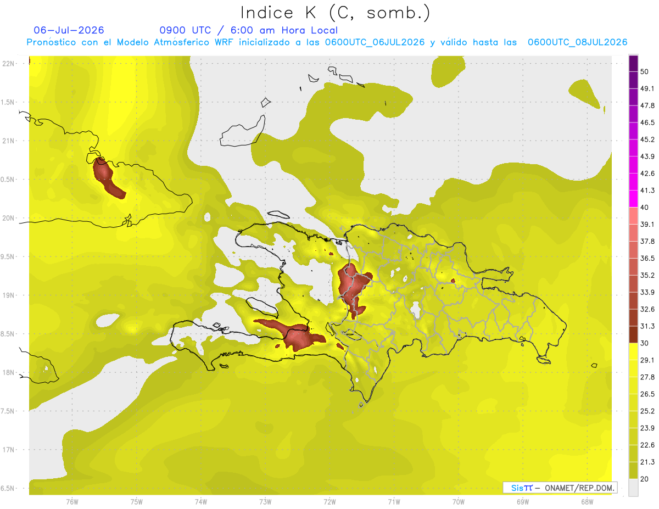Click colorbar value "26.5"
The width and height of the screenshot is (659, 509).
(x=648, y=394)
